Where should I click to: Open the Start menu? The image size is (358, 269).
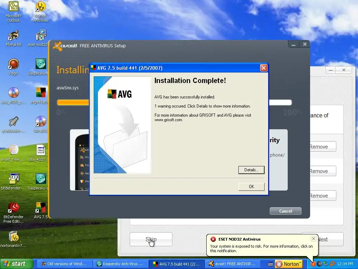[x=16, y=264]
